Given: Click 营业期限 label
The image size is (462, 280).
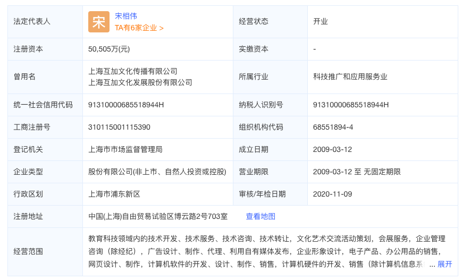Looking at the screenshot, I should (254, 172).
